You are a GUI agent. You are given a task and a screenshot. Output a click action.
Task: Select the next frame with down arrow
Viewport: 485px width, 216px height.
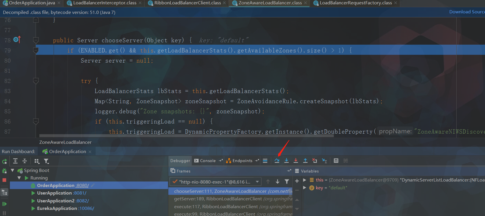tap(278, 181)
